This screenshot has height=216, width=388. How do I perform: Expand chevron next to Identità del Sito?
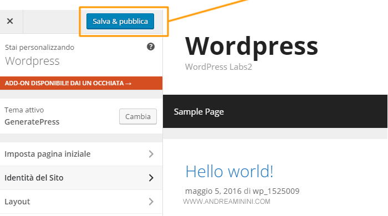point(151,178)
